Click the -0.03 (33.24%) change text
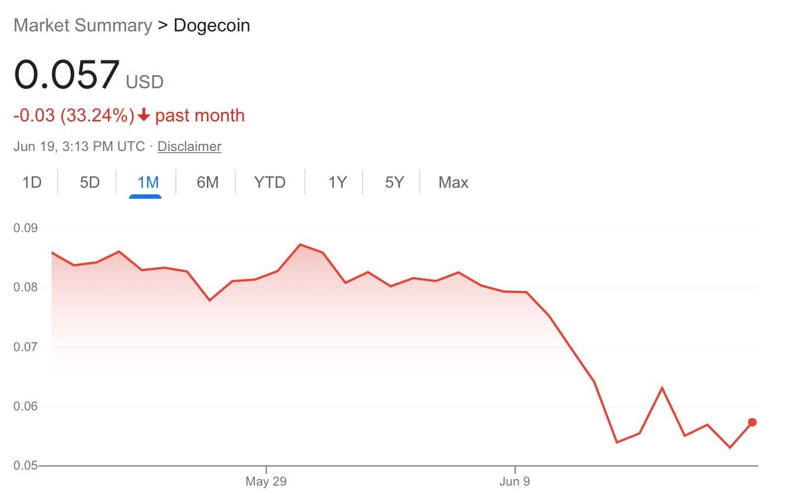 pyautogui.click(x=74, y=115)
